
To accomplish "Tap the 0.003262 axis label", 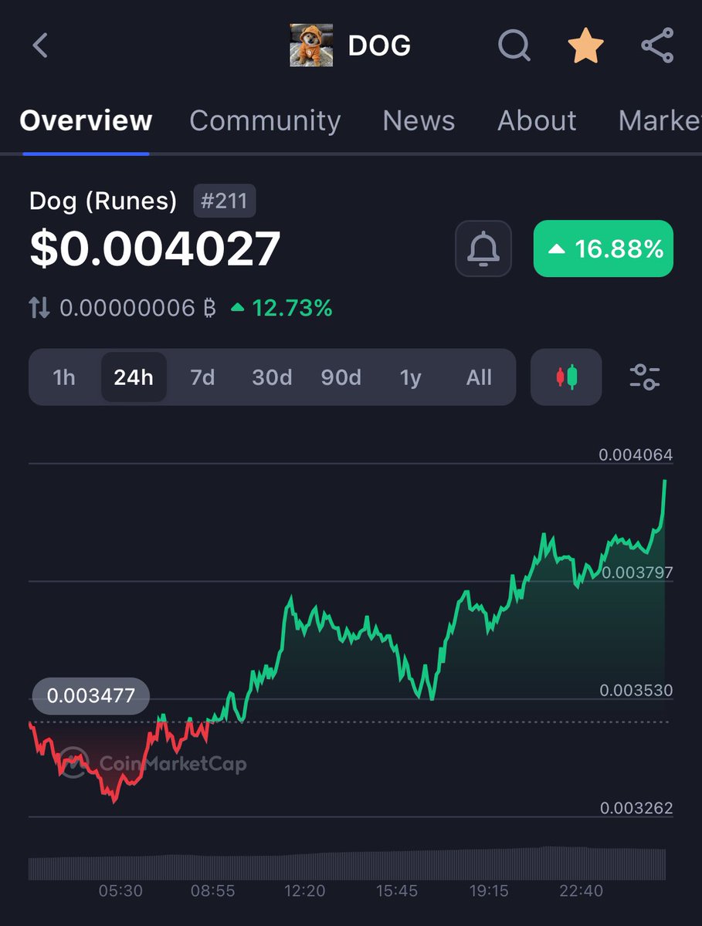I will (x=636, y=808).
